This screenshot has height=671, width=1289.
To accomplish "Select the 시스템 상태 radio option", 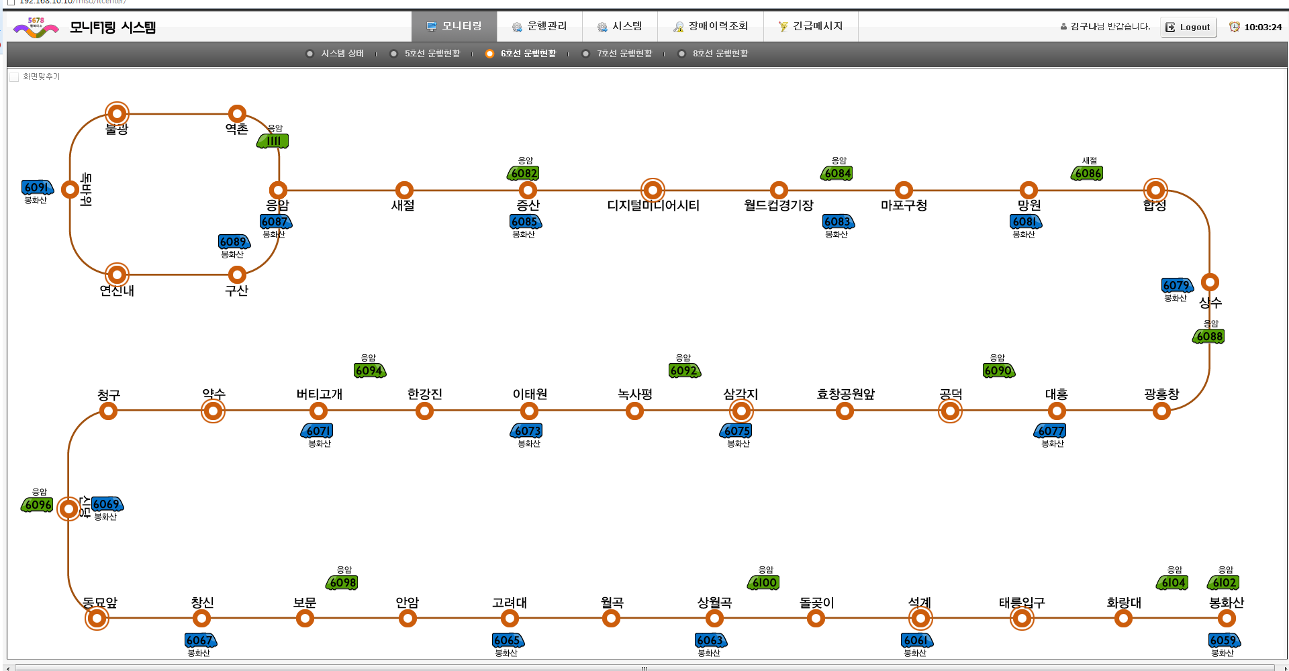I will click(x=310, y=54).
